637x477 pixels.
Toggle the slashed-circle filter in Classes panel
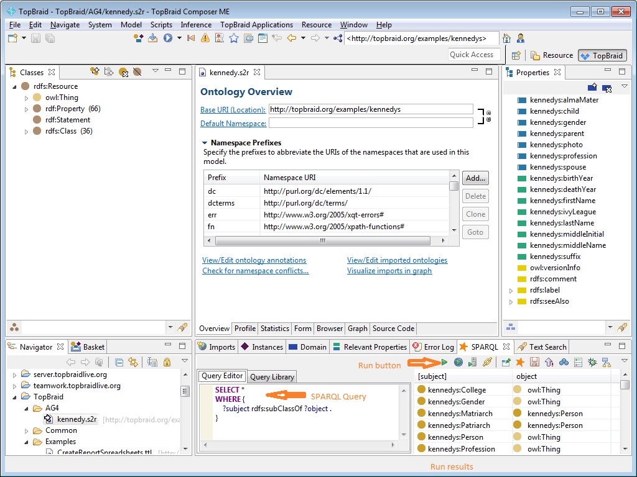coord(138,71)
